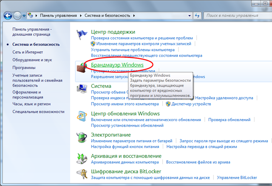272x186 pixels.
Task: Open Изменение параметров питания от батарей
Action: tap(132, 141)
